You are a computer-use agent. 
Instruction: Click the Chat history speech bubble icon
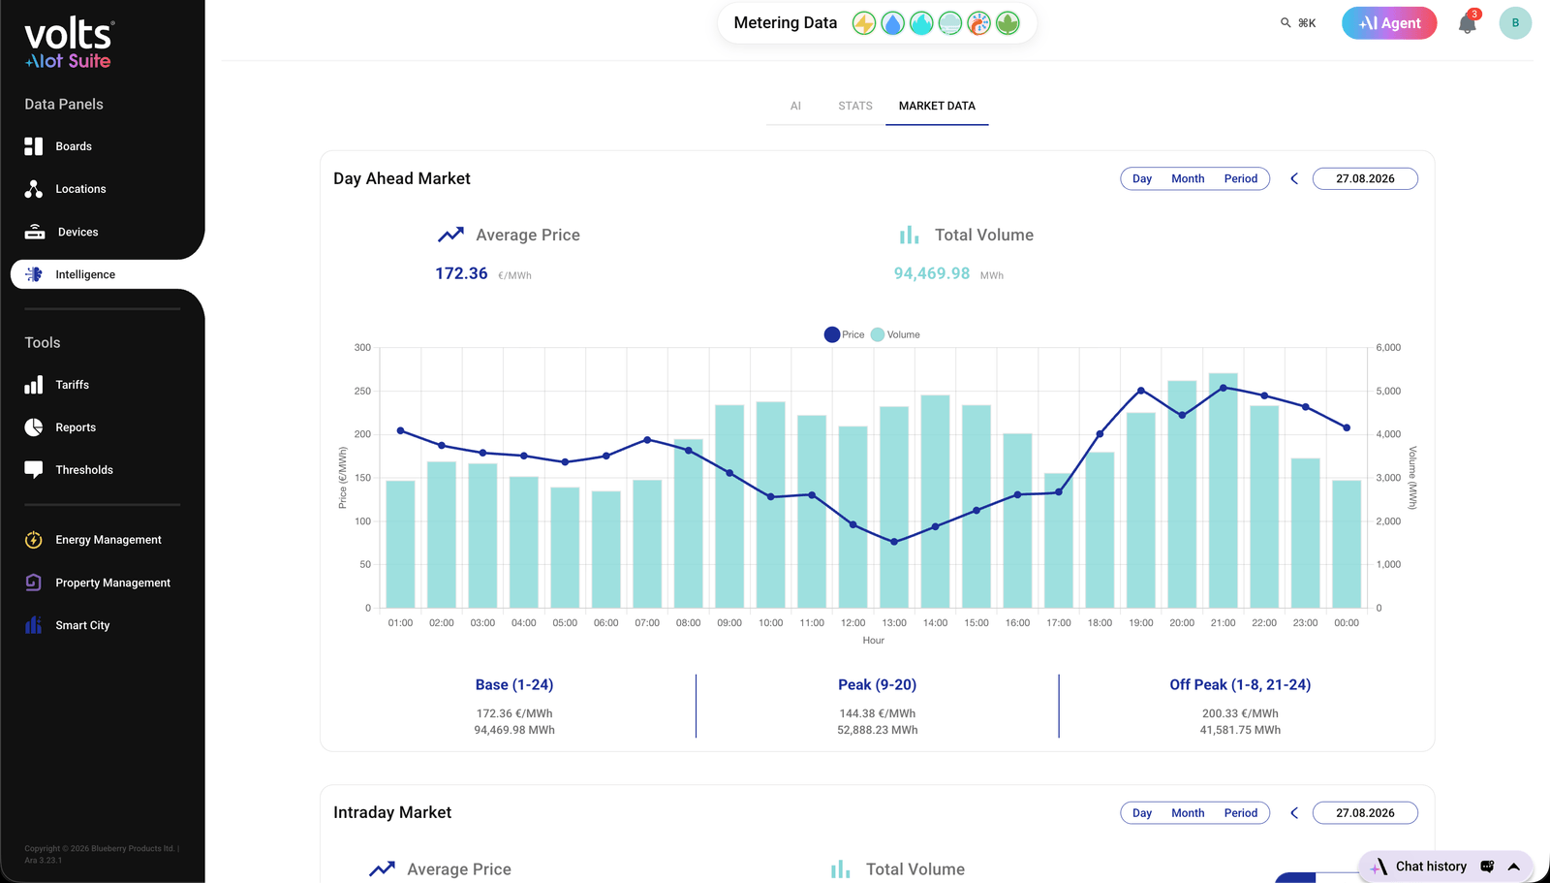[x=1488, y=867]
